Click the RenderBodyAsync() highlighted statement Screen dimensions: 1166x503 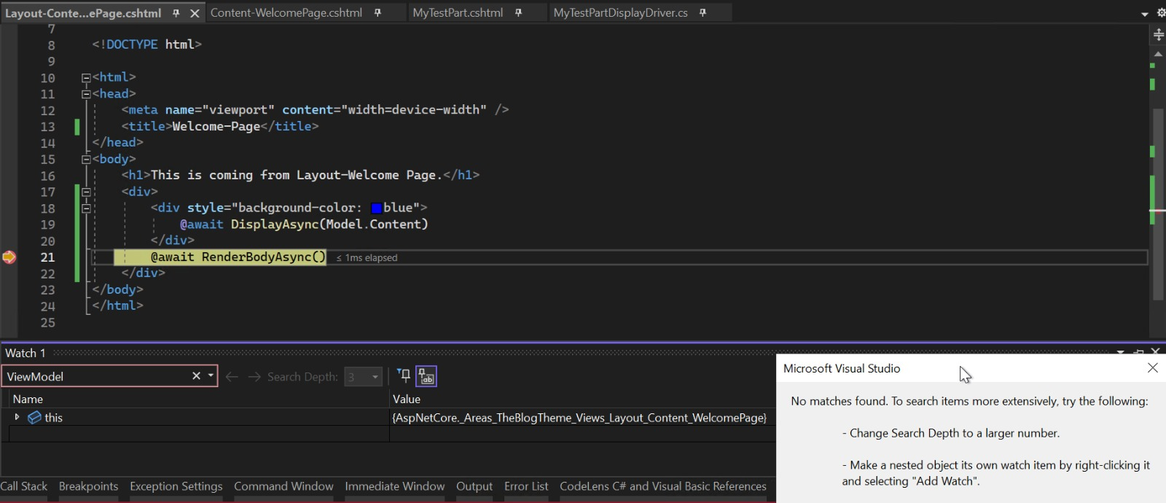pos(238,257)
